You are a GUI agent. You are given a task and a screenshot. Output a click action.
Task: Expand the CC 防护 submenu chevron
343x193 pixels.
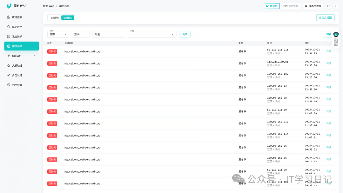tap(34, 56)
